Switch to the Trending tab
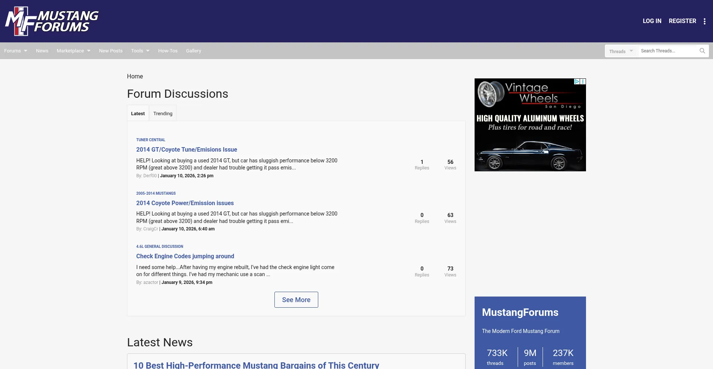This screenshot has width=713, height=369. click(x=163, y=114)
